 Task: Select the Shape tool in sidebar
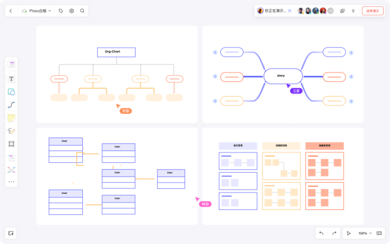coord(11,92)
